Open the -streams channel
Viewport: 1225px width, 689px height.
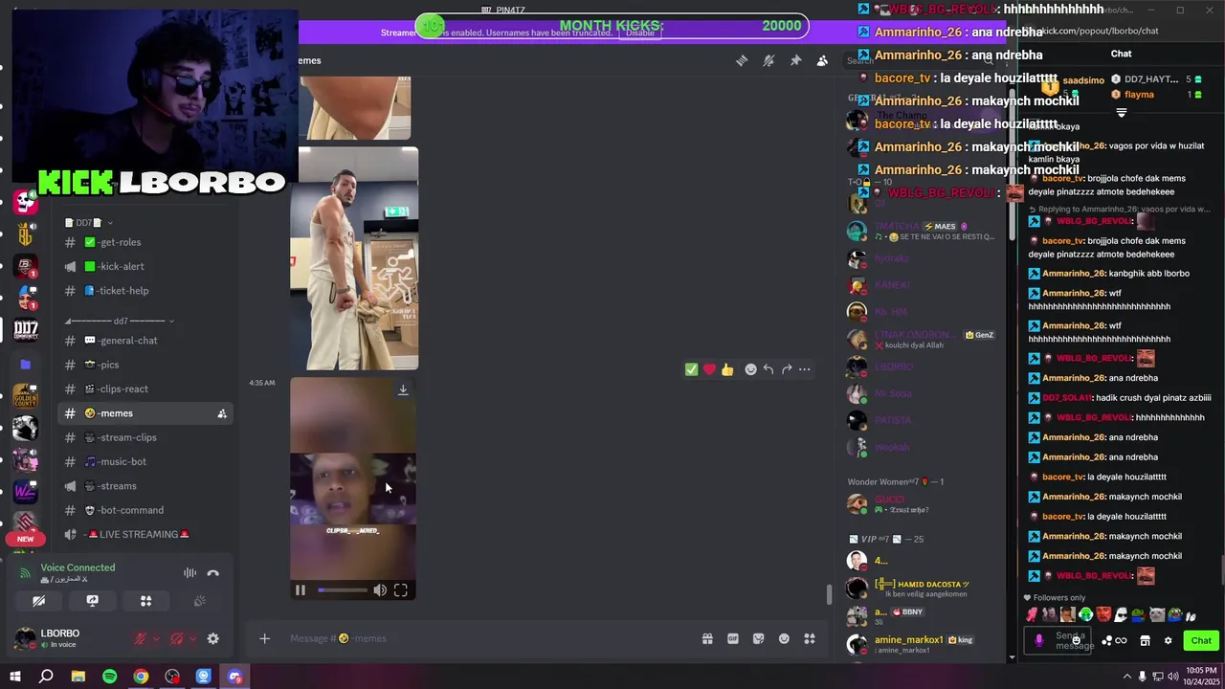(x=145, y=486)
